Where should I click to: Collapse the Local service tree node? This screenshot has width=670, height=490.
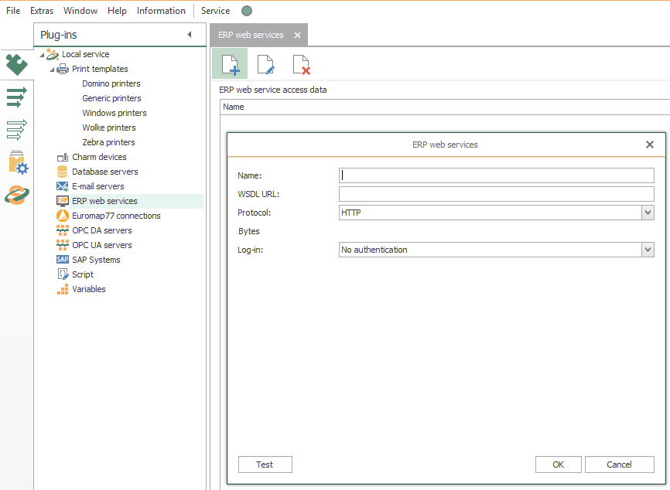42,55
